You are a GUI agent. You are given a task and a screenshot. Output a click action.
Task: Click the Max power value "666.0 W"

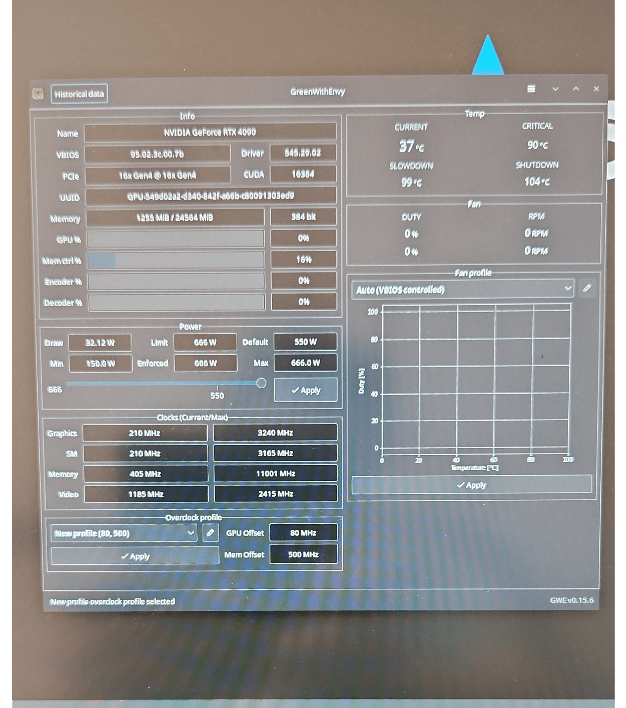[x=305, y=363]
